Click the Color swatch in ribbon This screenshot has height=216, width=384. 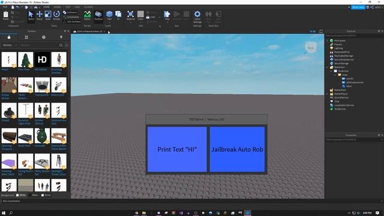(x=140, y=14)
